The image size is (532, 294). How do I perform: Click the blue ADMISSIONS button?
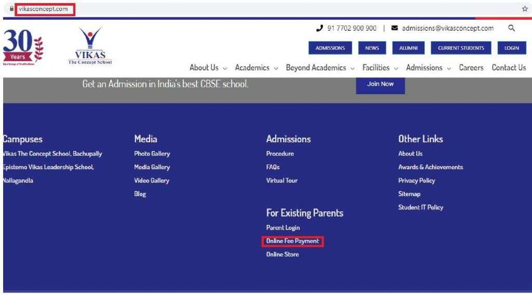(x=330, y=48)
